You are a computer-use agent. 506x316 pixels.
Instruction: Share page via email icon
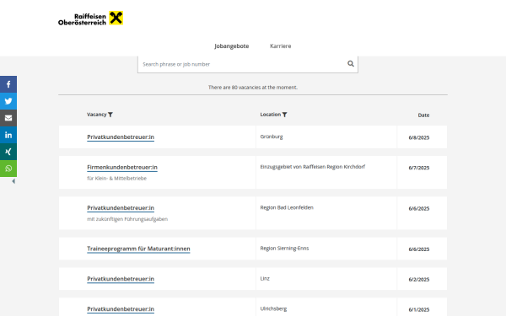(x=8, y=118)
